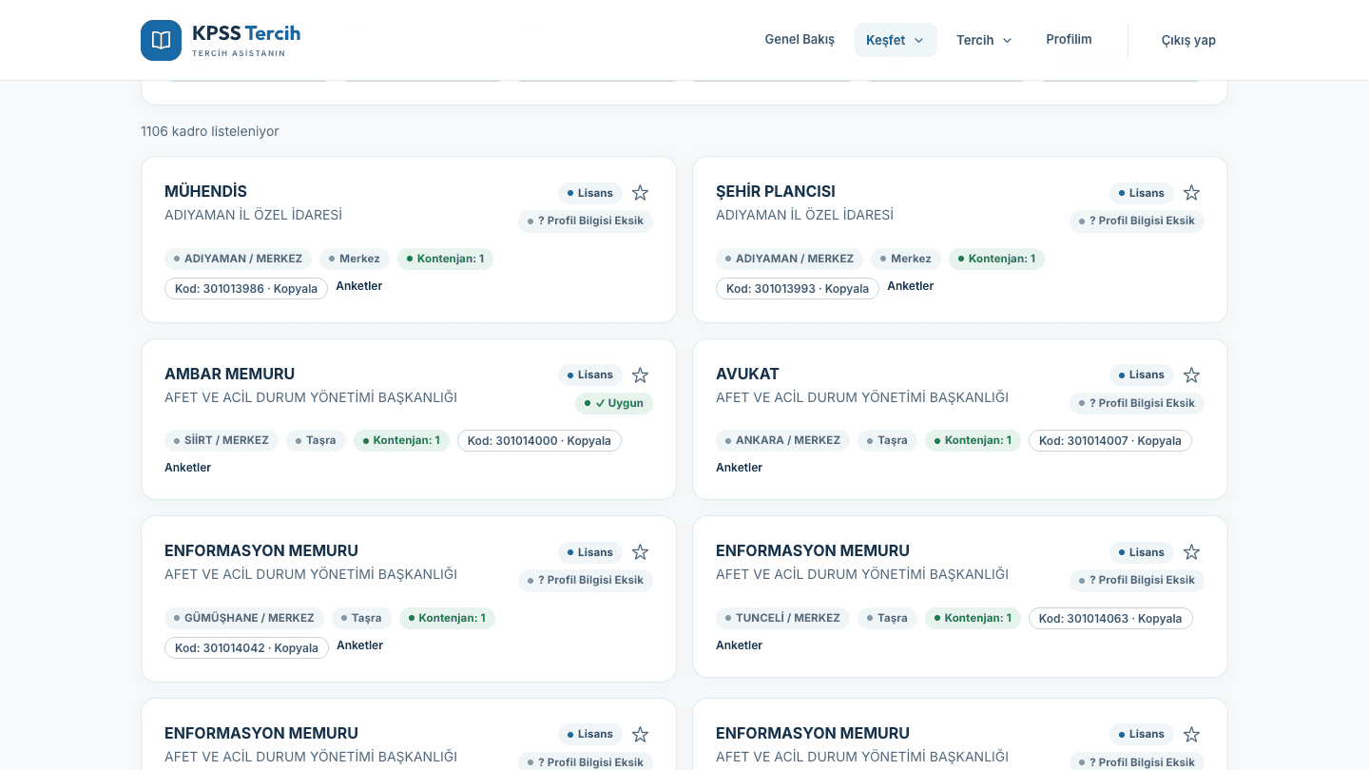Click the 1106 kadro listeleniyor text
The height and width of the screenshot is (770, 1369).
tap(210, 131)
